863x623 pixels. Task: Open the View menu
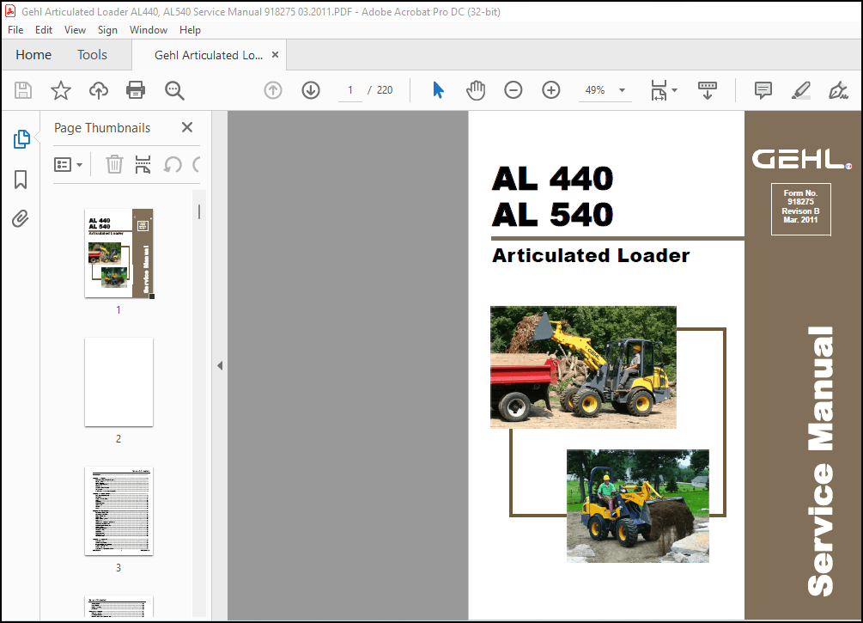tap(75, 29)
